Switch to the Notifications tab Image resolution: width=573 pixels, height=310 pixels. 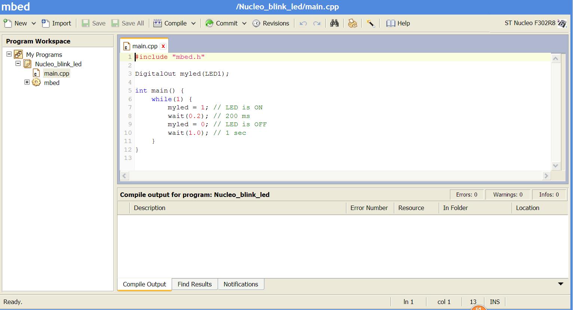point(241,284)
